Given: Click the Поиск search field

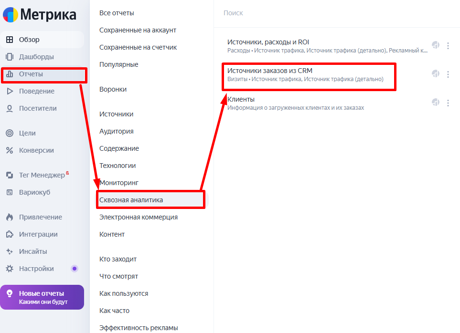Looking at the screenshot, I should click(287, 13).
